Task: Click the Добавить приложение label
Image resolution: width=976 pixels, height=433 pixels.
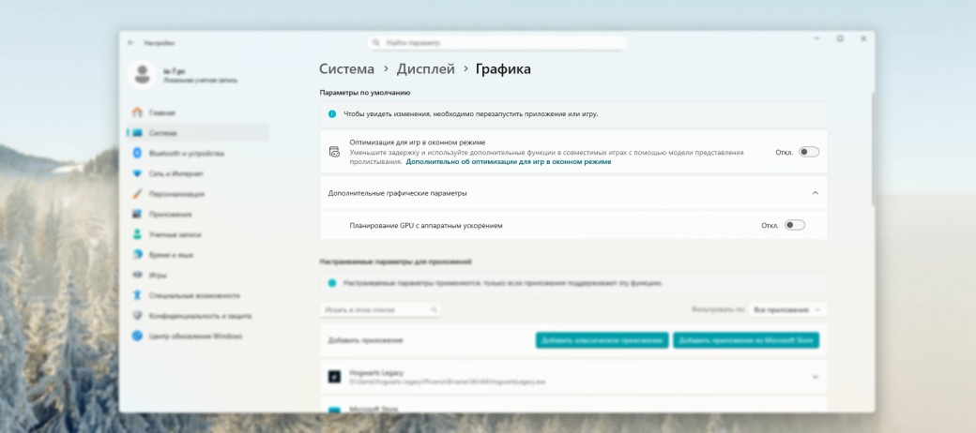Action: pos(365,340)
